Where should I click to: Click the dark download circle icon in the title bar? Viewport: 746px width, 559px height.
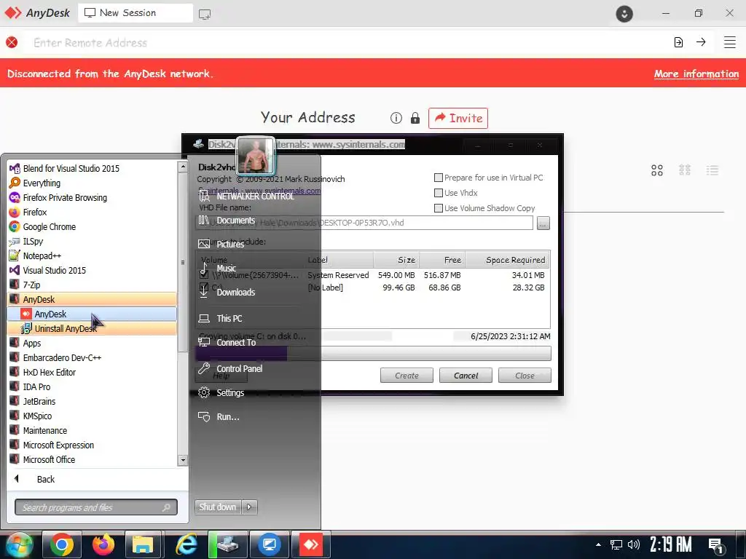click(x=624, y=13)
